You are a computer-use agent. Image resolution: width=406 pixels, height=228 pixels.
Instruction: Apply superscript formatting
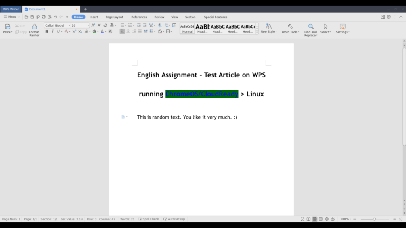click(x=74, y=32)
